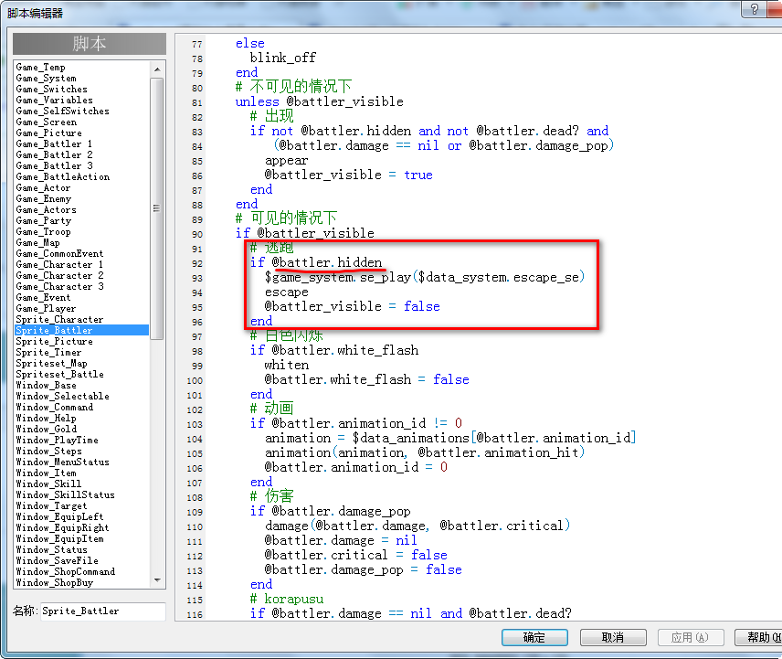This screenshot has width=782, height=659.
Task: Open the Game_Party script
Action: [43, 220]
